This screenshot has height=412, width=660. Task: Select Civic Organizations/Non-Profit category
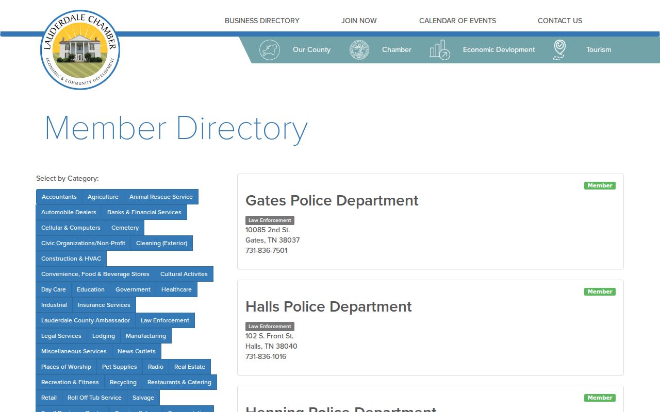[83, 243]
